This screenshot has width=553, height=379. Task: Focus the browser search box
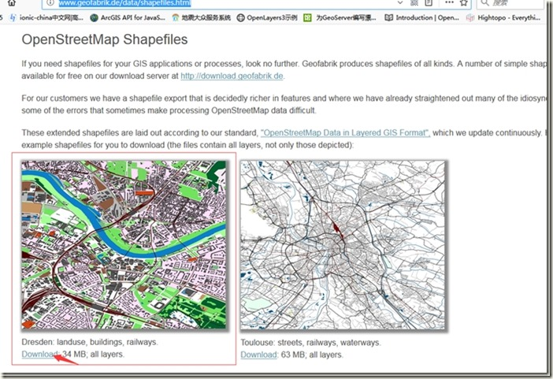[510, 3]
